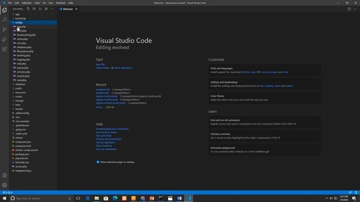The width and height of the screenshot is (360, 202).
Task: Open the editor more actions ellipsis
Action: coord(355,9)
